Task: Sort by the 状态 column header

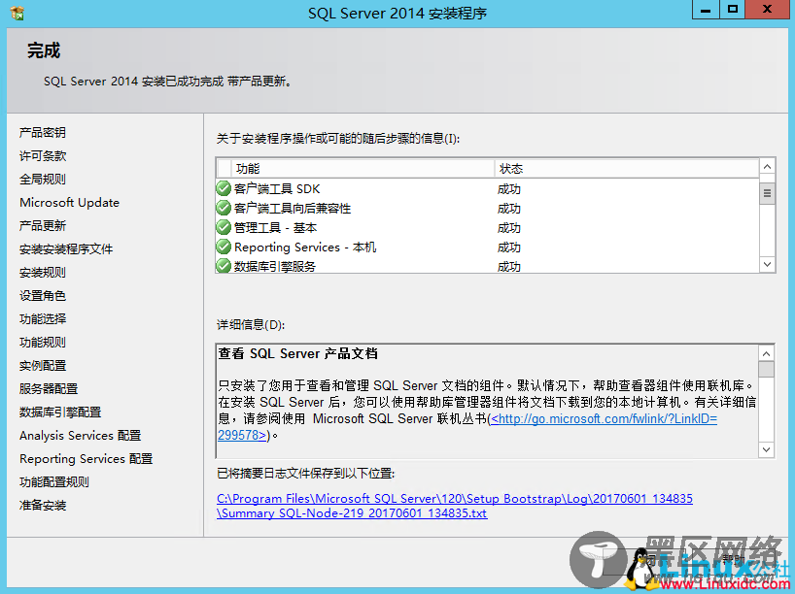Action: point(627,169)
